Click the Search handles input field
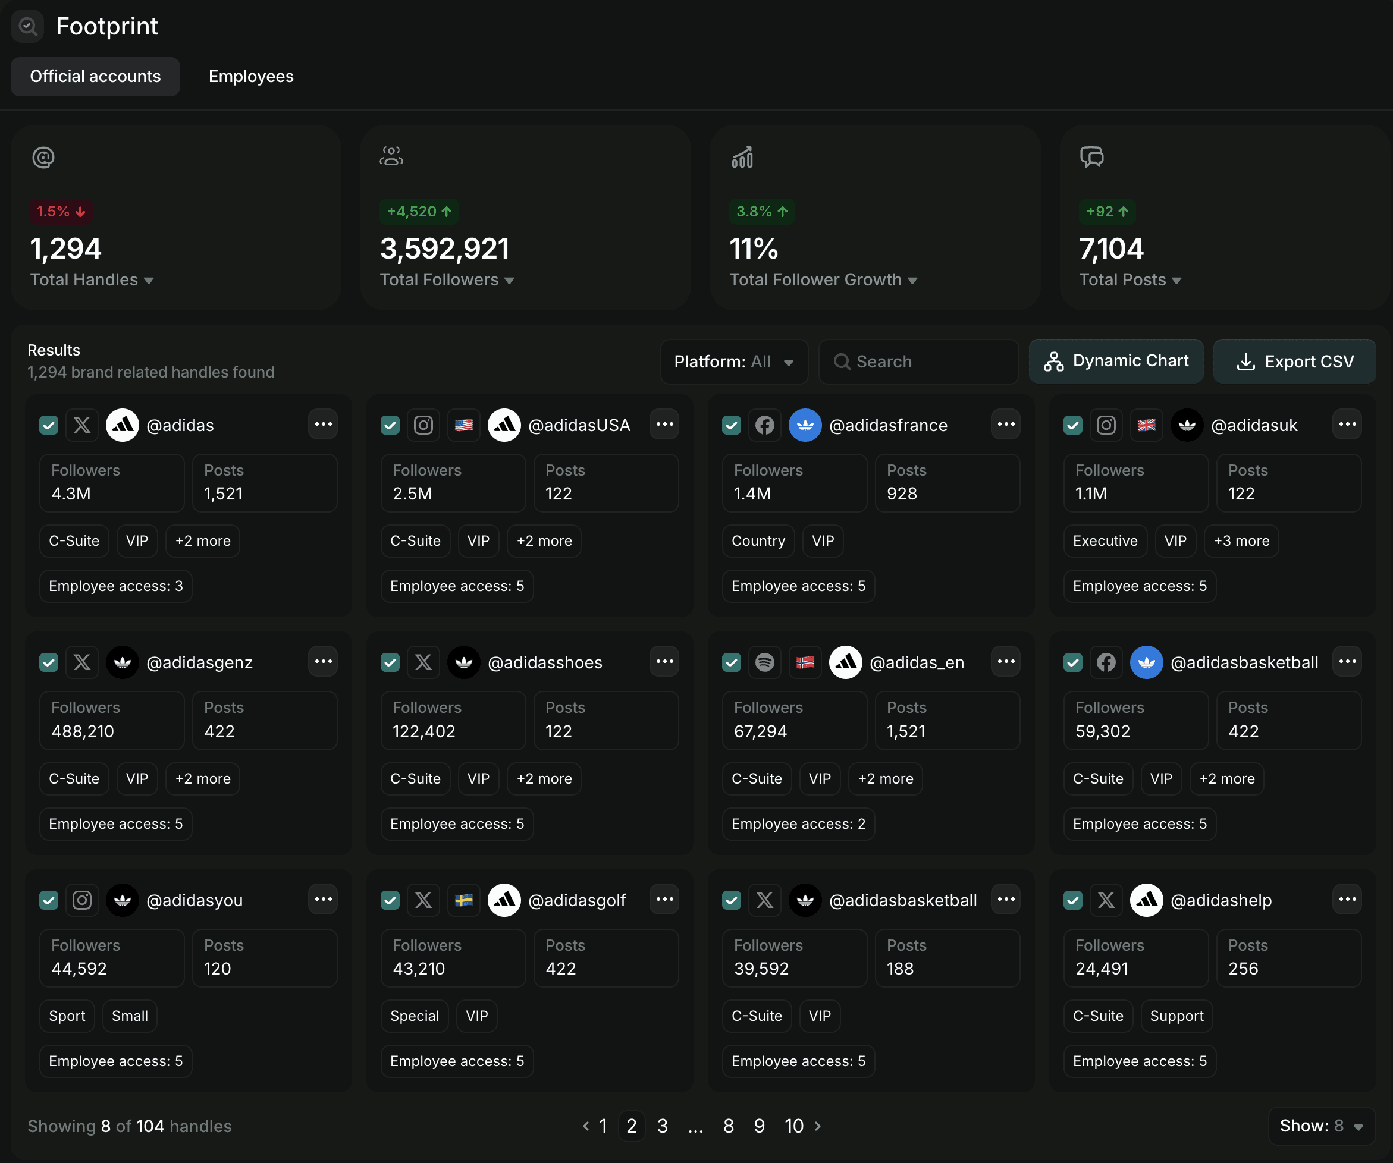This screenshot has width=1393, height=1163. (x=919, y=362)
